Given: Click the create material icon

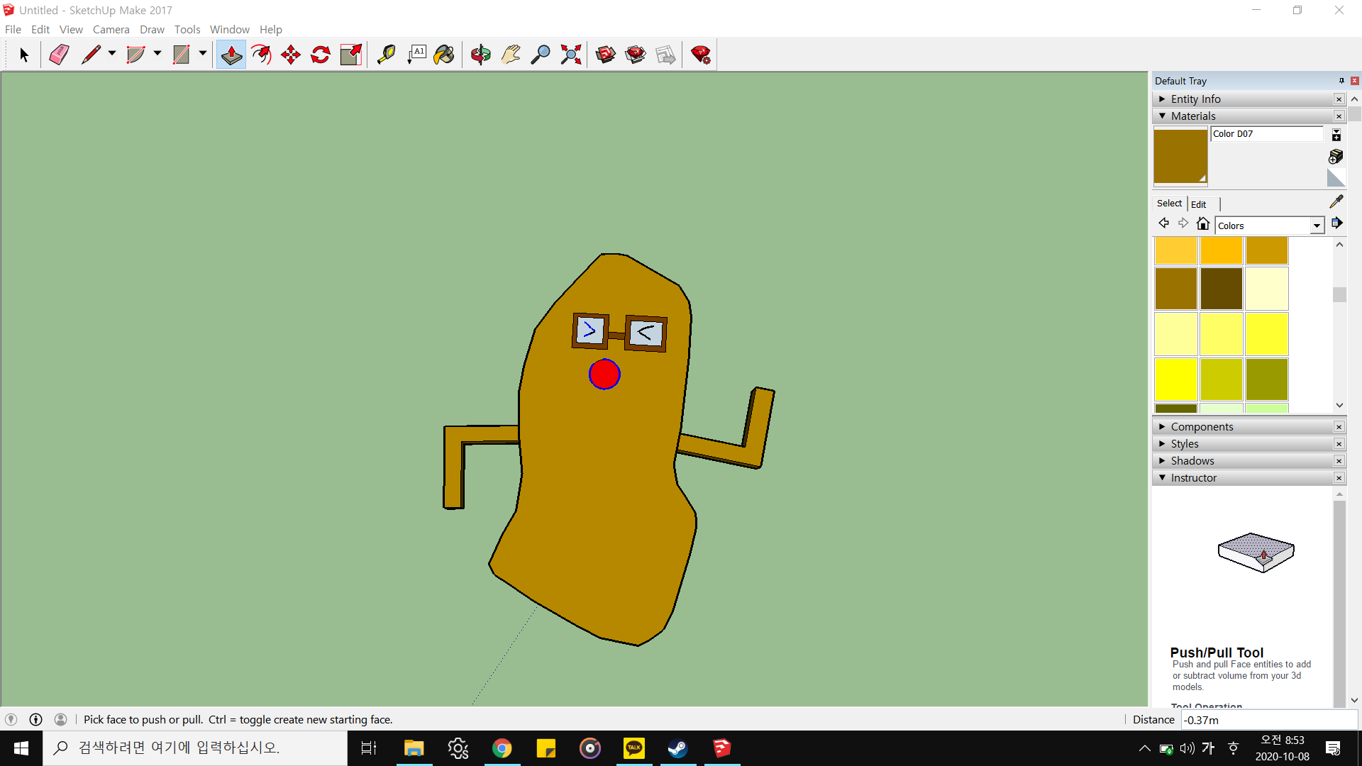Looking at the screenshot, I should tap(1336, 156).
